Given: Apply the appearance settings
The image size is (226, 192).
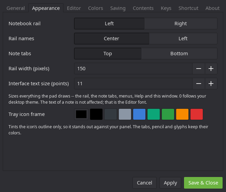Looking at the screenshot, I should pyautogui.click(x=170, y=183).
